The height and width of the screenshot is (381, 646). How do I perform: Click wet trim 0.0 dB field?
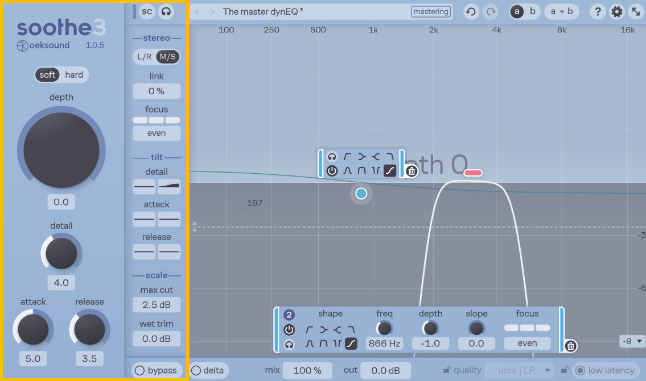pos(157,338)
